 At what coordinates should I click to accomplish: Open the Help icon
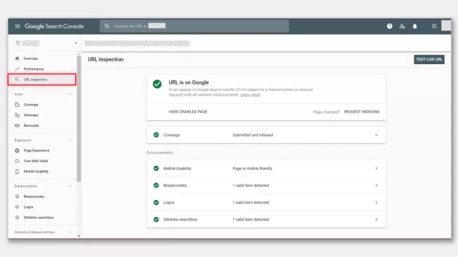390,26
